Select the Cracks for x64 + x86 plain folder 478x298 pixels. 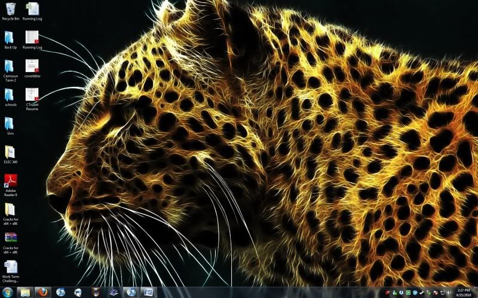tap(10, 213)
